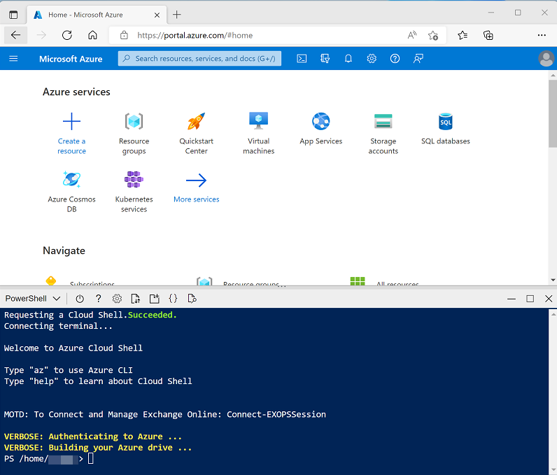Open the Cloud Shell editor braces icon
Image resolution: width=557 pixels, height=475 pixels.
173,299
